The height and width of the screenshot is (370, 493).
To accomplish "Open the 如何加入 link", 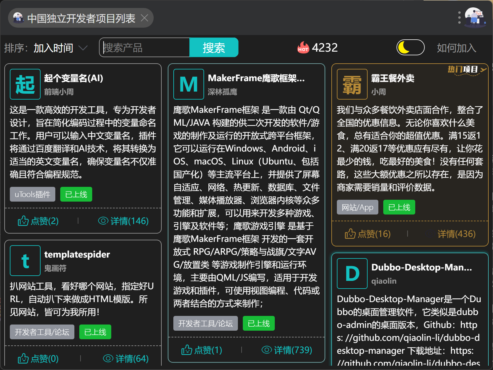I will [456, 48].
